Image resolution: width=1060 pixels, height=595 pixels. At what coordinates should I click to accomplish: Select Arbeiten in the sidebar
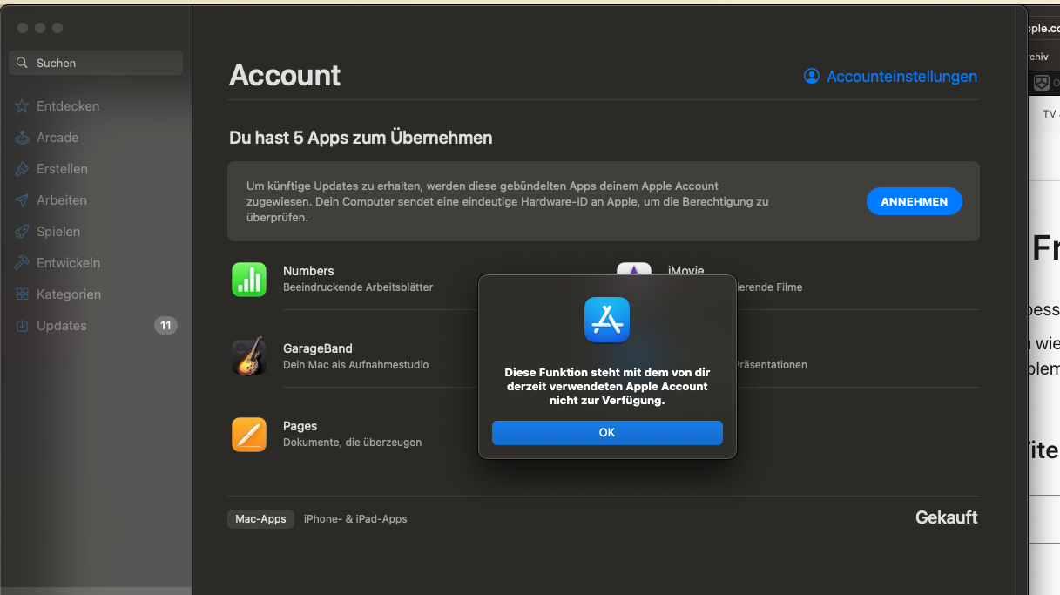pyautogui.click(x=62, y=200)
